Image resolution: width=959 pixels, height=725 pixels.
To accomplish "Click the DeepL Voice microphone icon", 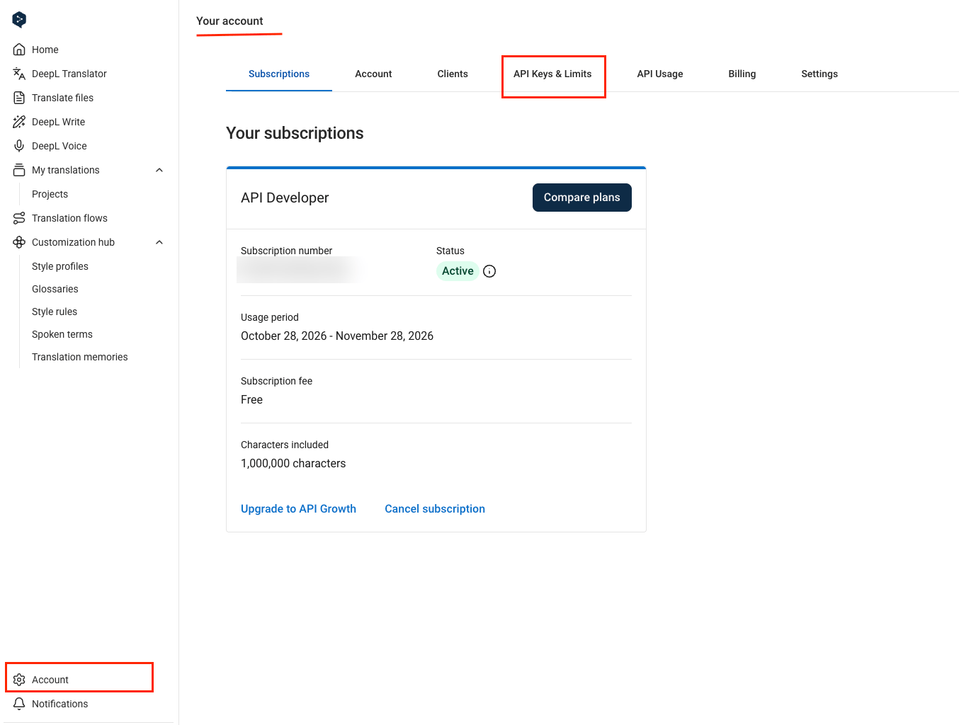I will (19, 146).
